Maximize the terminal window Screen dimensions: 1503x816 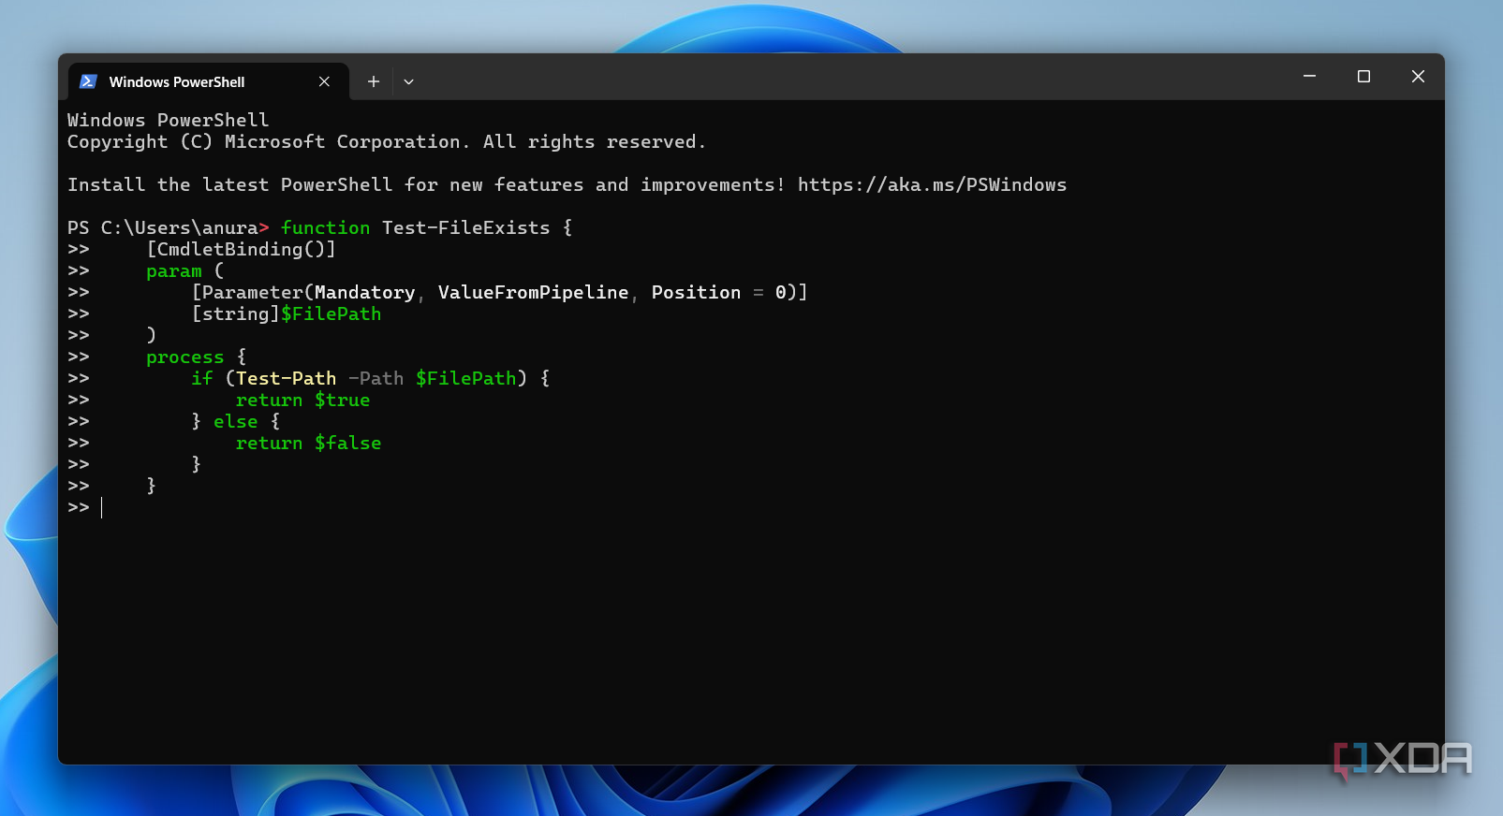1363,76
